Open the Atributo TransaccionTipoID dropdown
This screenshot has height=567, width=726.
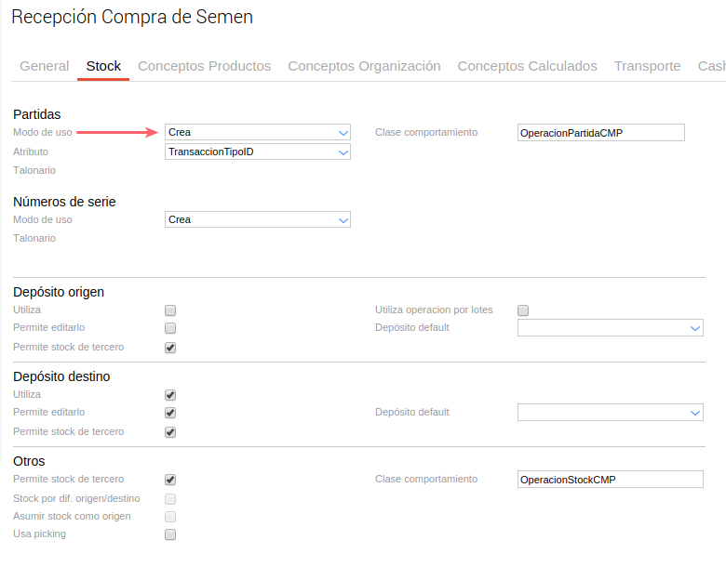point(257,152)
